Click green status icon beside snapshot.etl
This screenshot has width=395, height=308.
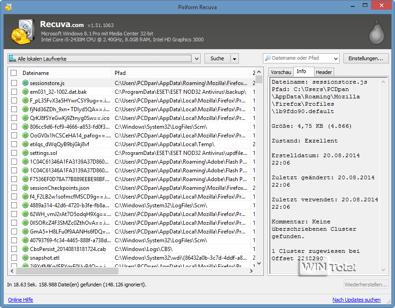25,258
